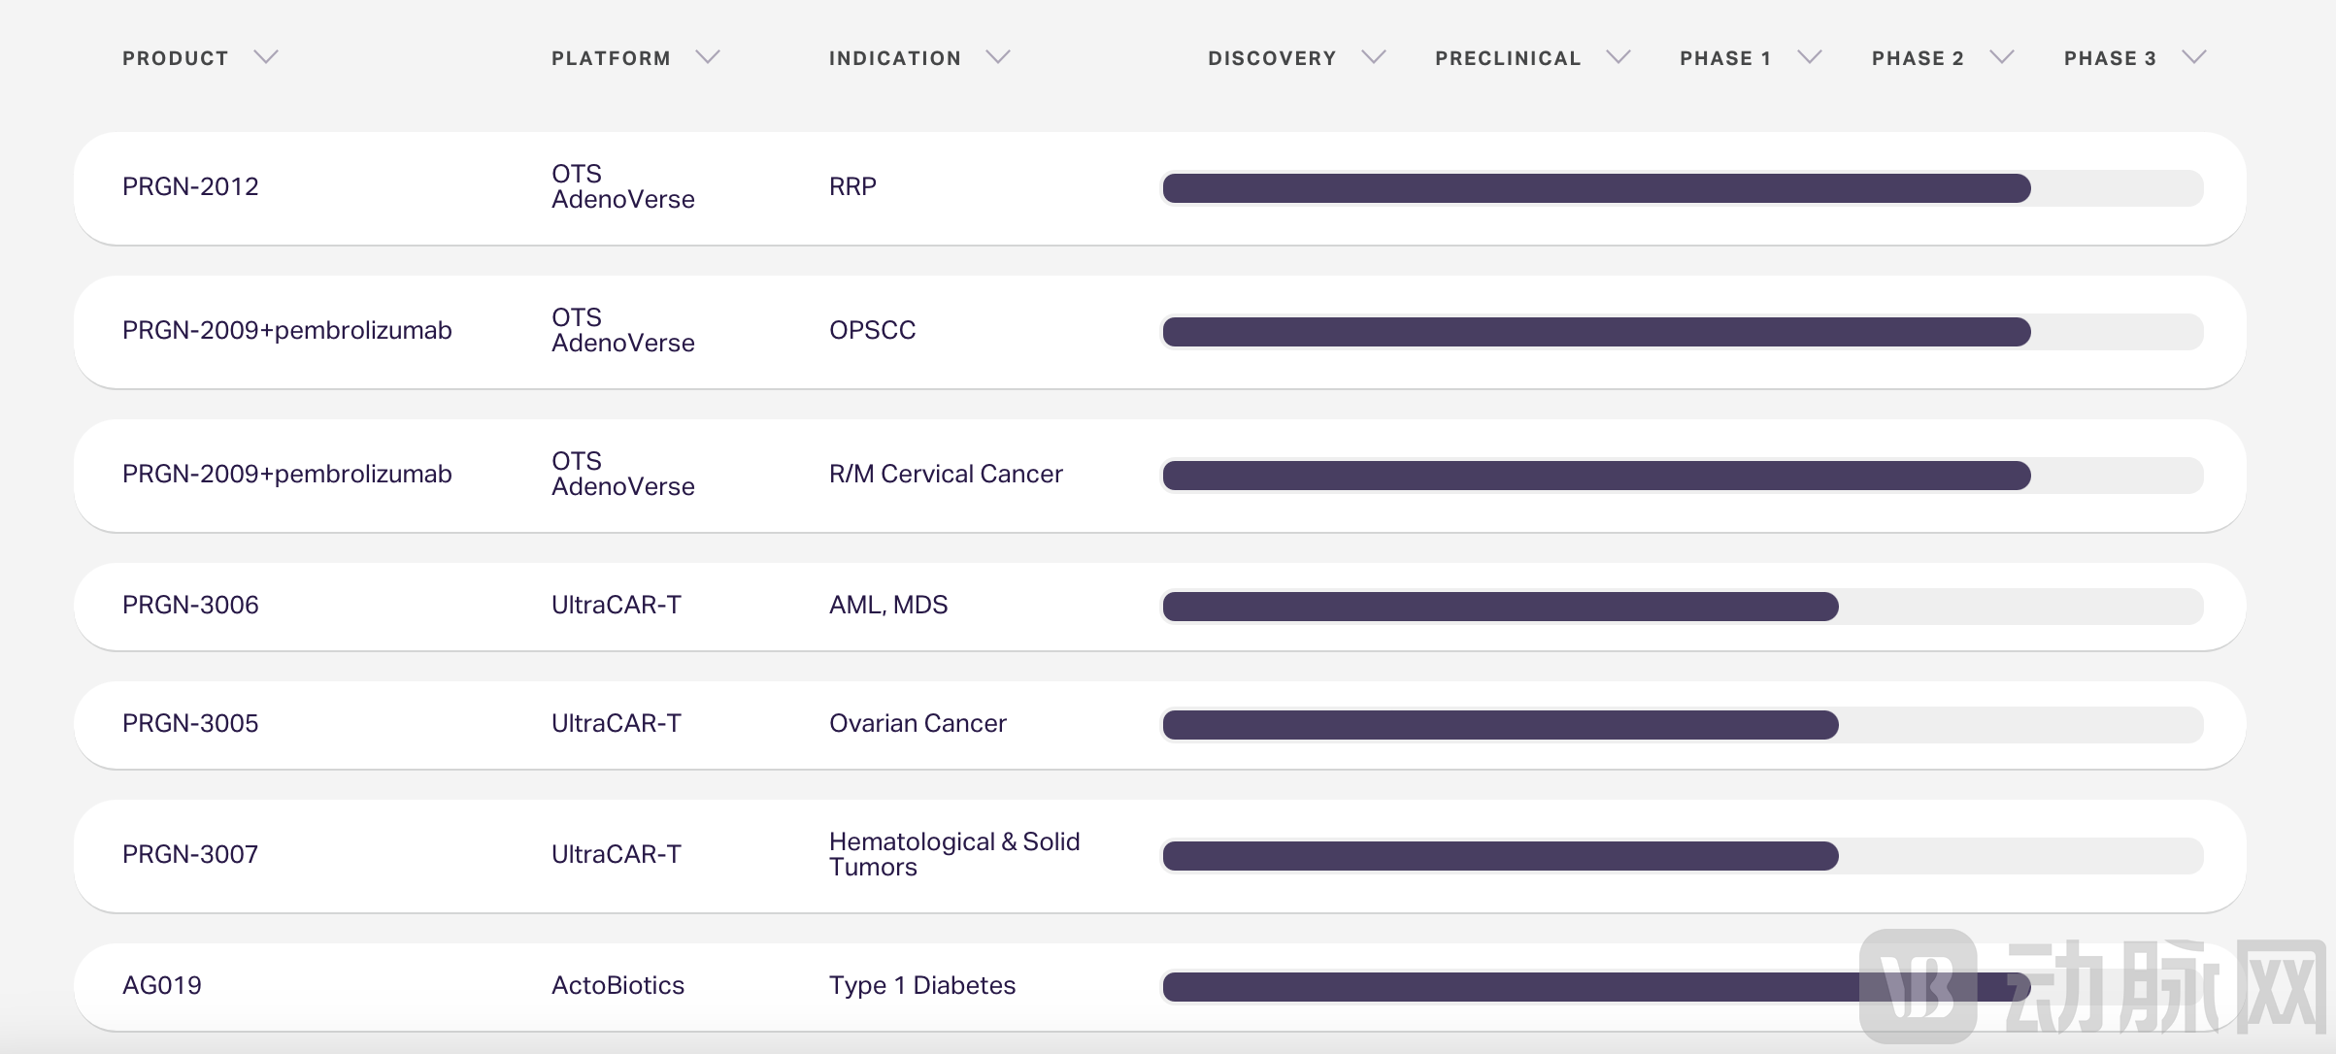The width and height of the screenshot is (2336, 1054).
Task: Expand the PLATFORM column chevron
Action: [708, 57]
